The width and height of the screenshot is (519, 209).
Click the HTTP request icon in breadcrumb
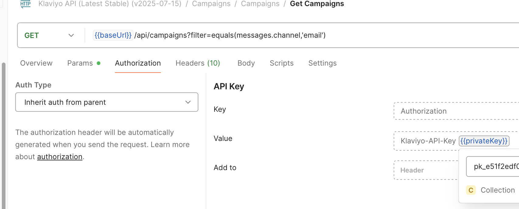pos(26,4)
